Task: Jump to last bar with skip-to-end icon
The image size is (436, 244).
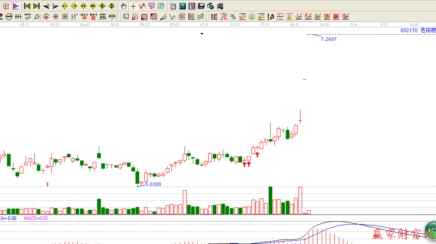Action: click(x=36, y=6)
